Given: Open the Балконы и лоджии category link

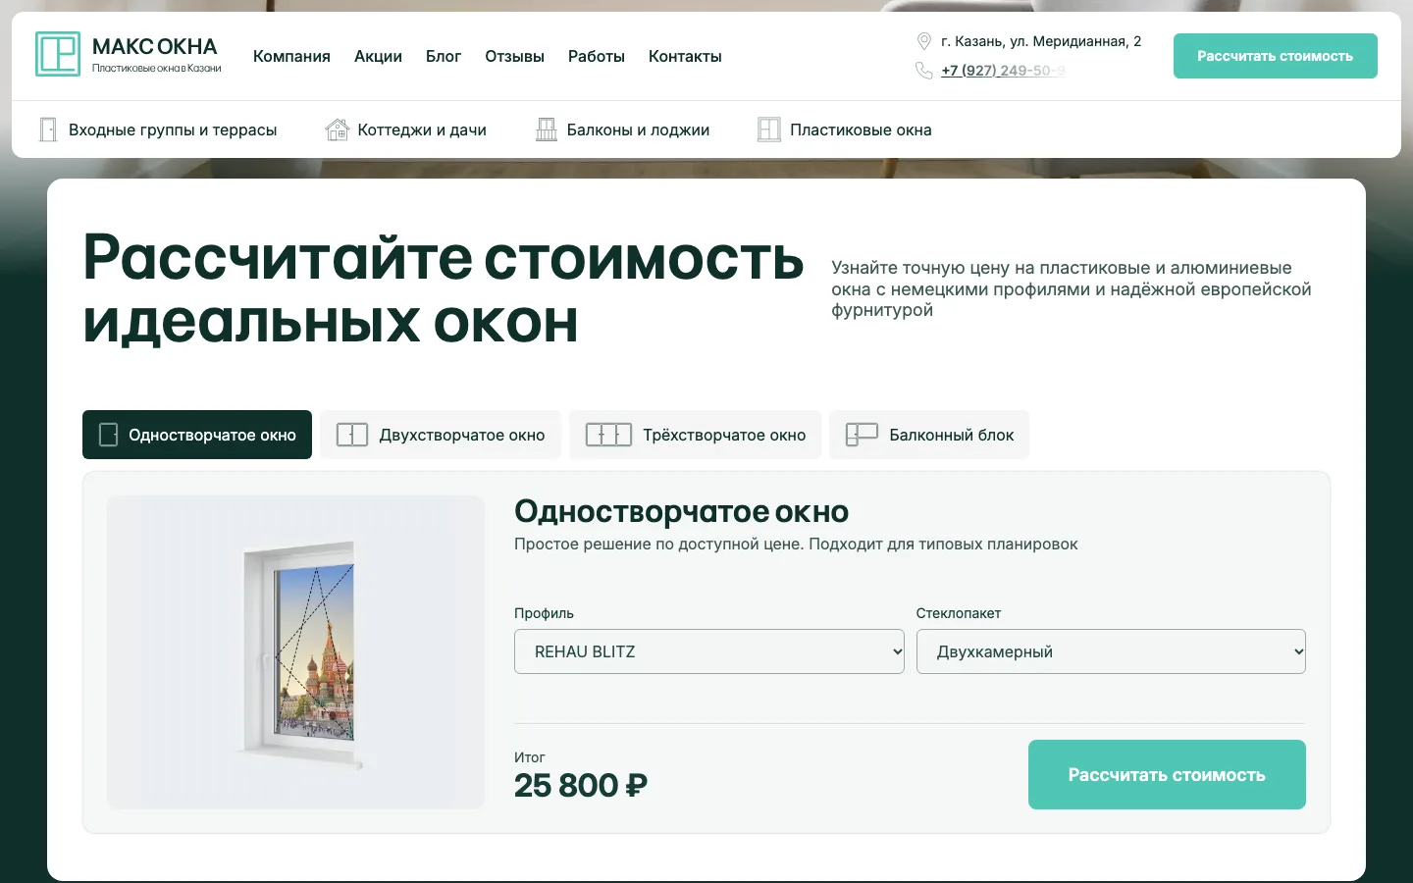Looking at the screenshot, I should click(x=638, y=130).
